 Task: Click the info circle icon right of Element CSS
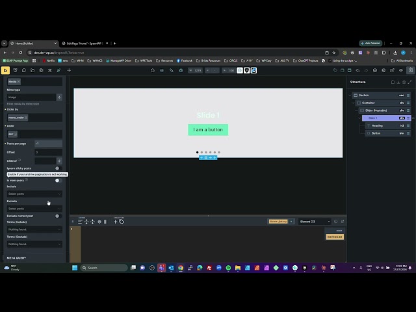click(x=335, y=222)
